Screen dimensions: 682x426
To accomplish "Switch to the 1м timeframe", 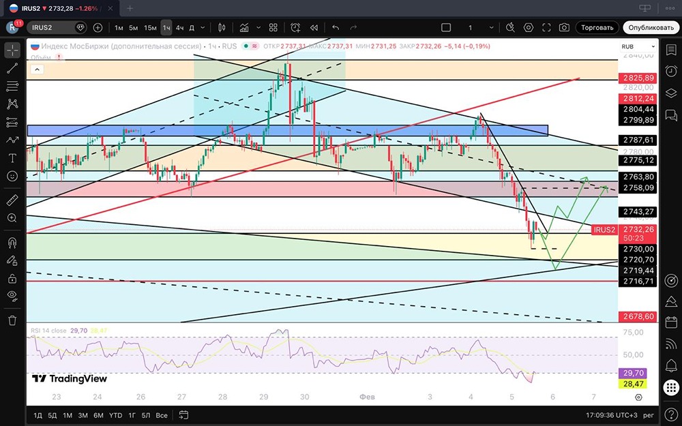I will tap(119, 27).
